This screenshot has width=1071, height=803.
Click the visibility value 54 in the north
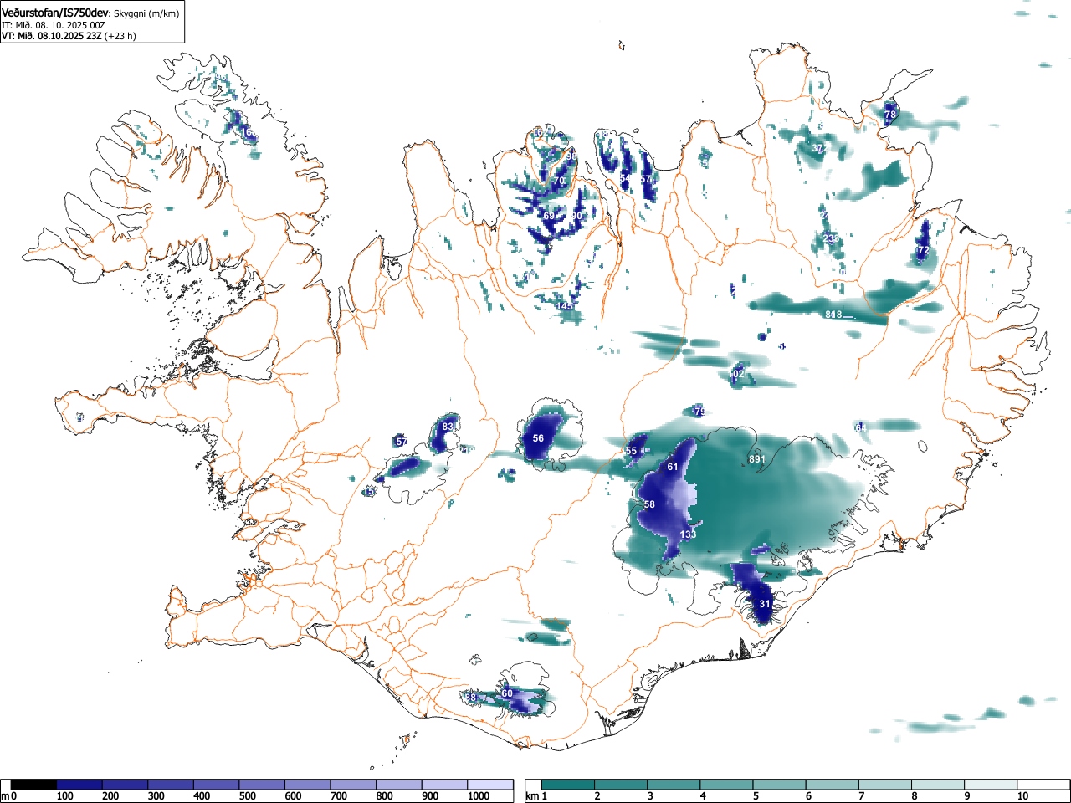click(625, 179)
